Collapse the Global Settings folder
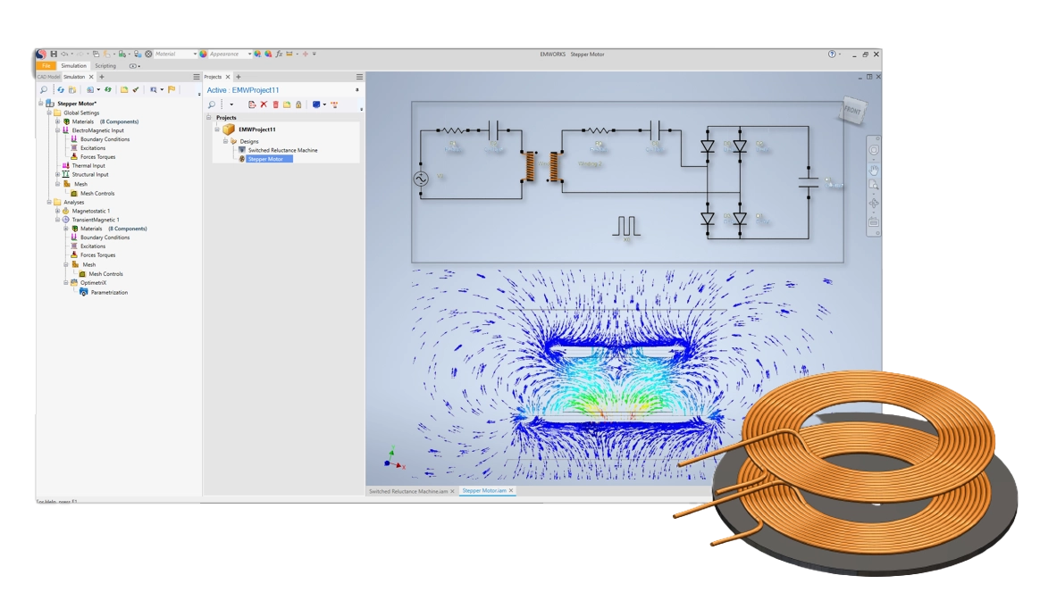 (x=49, y=113)
